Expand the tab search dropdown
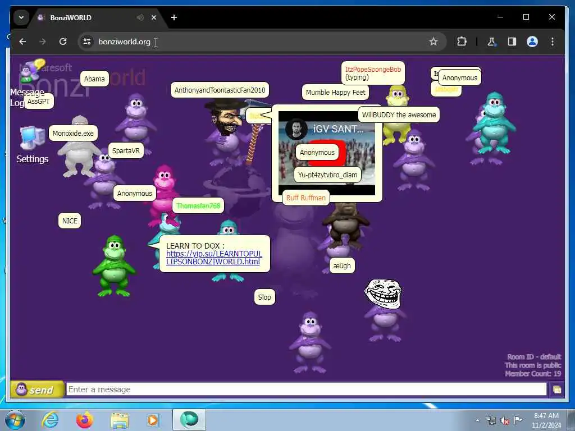This screenshot has height=431, width=575. (x=21, y=17)
